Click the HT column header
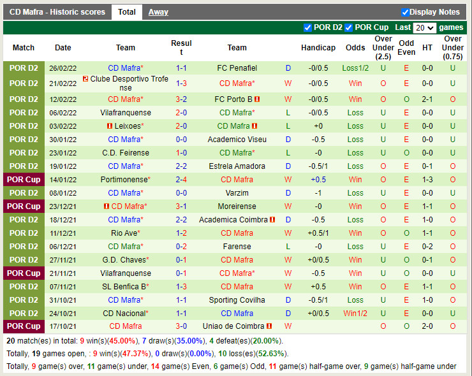The height and width of the screenshot is (376, 472). coord(427,48)
